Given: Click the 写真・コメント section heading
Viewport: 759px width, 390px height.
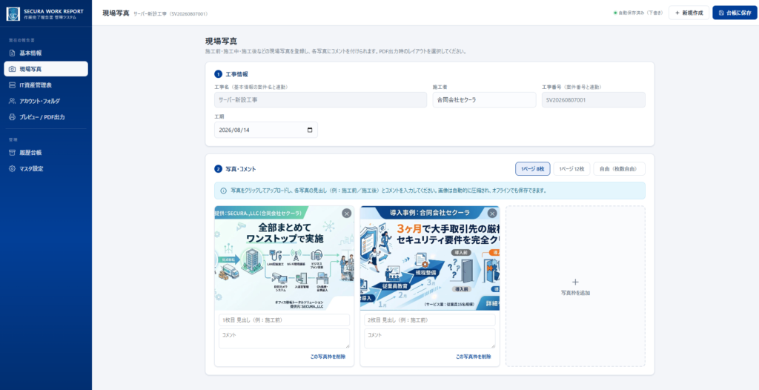Looking at the screenshot, I should [241, 169].
